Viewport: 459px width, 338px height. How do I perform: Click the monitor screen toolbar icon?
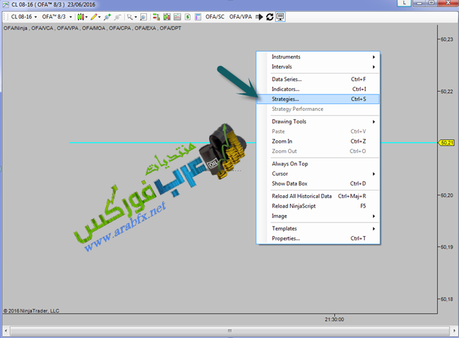pos(280,17)
